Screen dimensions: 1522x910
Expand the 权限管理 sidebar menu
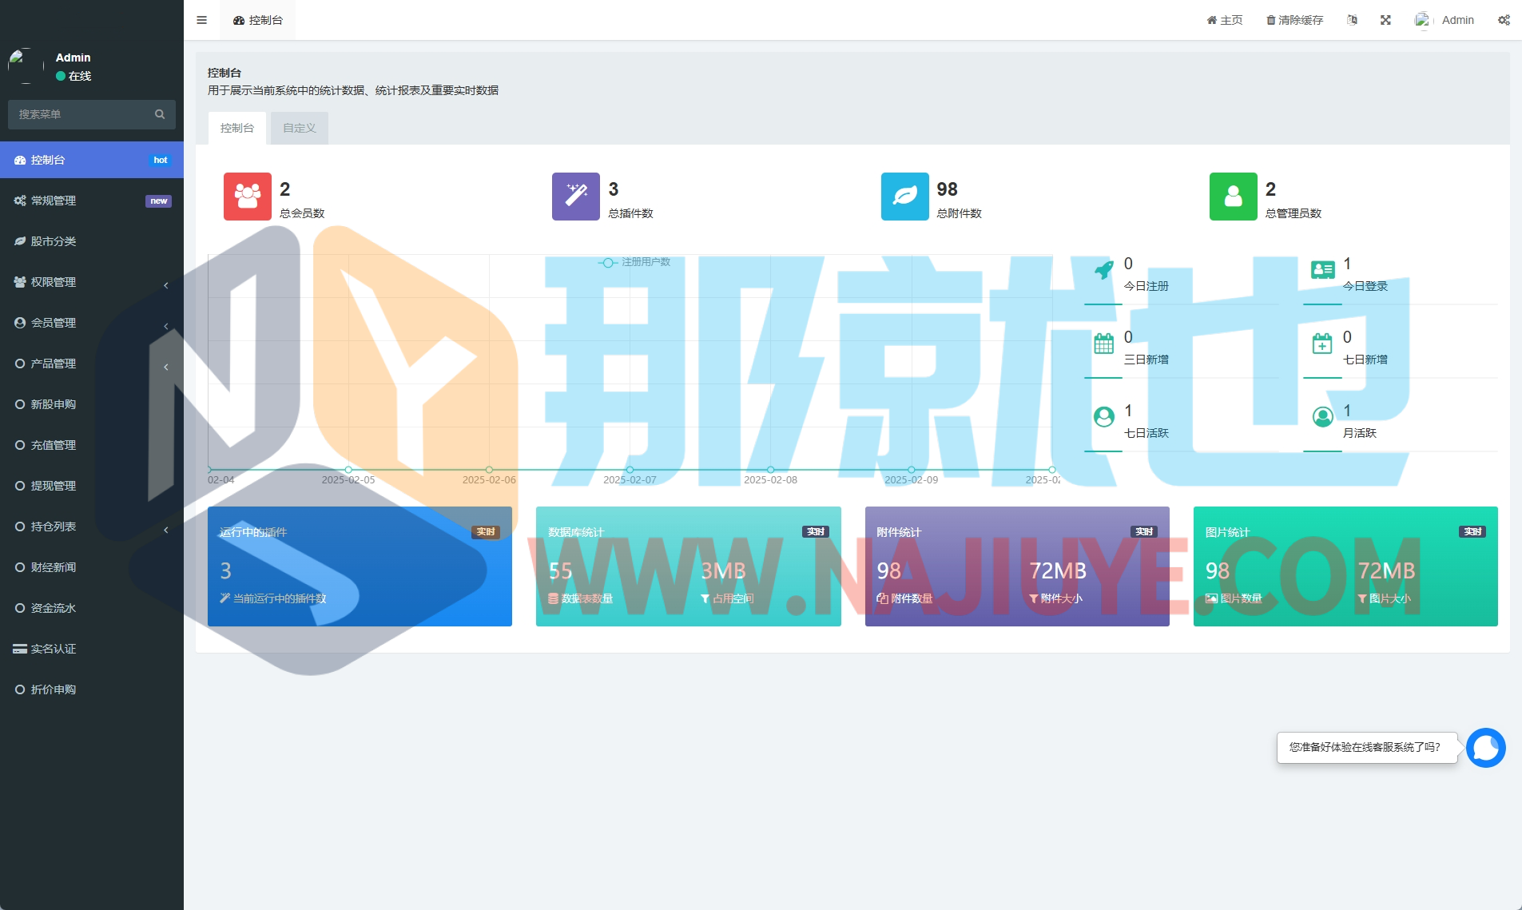(91, 282)
